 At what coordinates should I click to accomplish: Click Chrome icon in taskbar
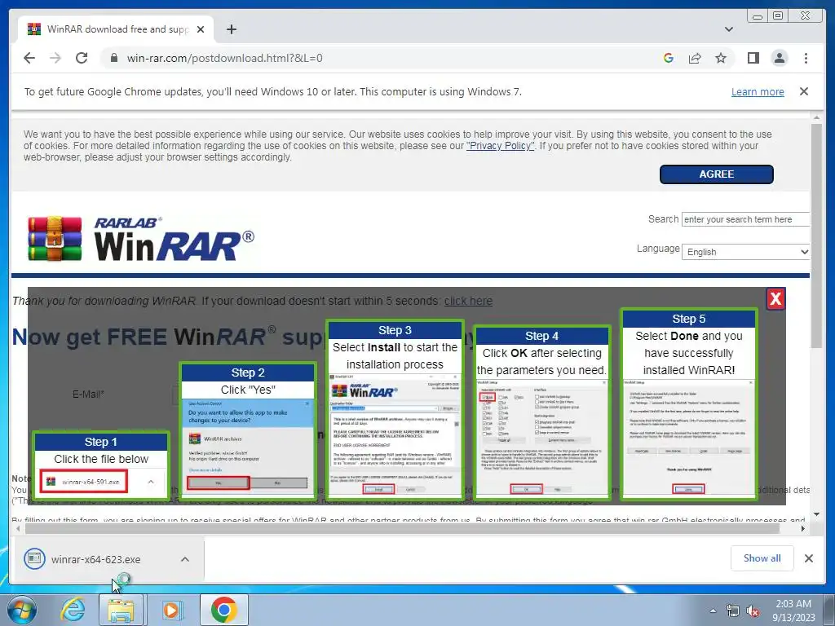point(223,610)
